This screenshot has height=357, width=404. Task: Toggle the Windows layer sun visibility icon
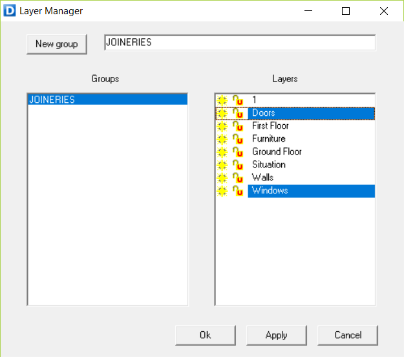coord(222,191)
